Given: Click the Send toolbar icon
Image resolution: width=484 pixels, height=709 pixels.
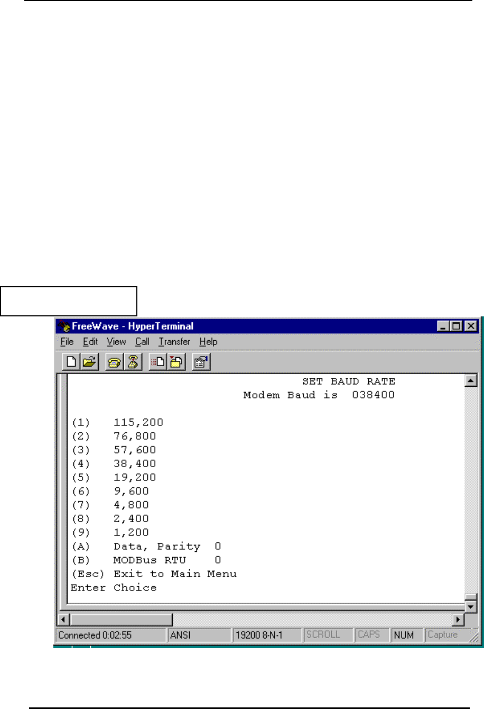Looking at the screenshot, I should click(157, 362).
